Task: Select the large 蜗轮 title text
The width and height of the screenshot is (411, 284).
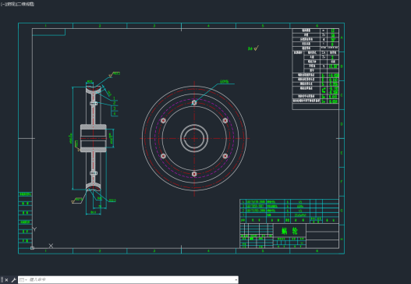Action: (x=289, y=231)
